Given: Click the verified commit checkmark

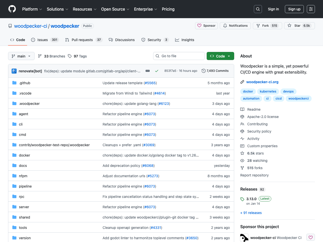Looking at the screenshot, I should [x=157, y=71].
